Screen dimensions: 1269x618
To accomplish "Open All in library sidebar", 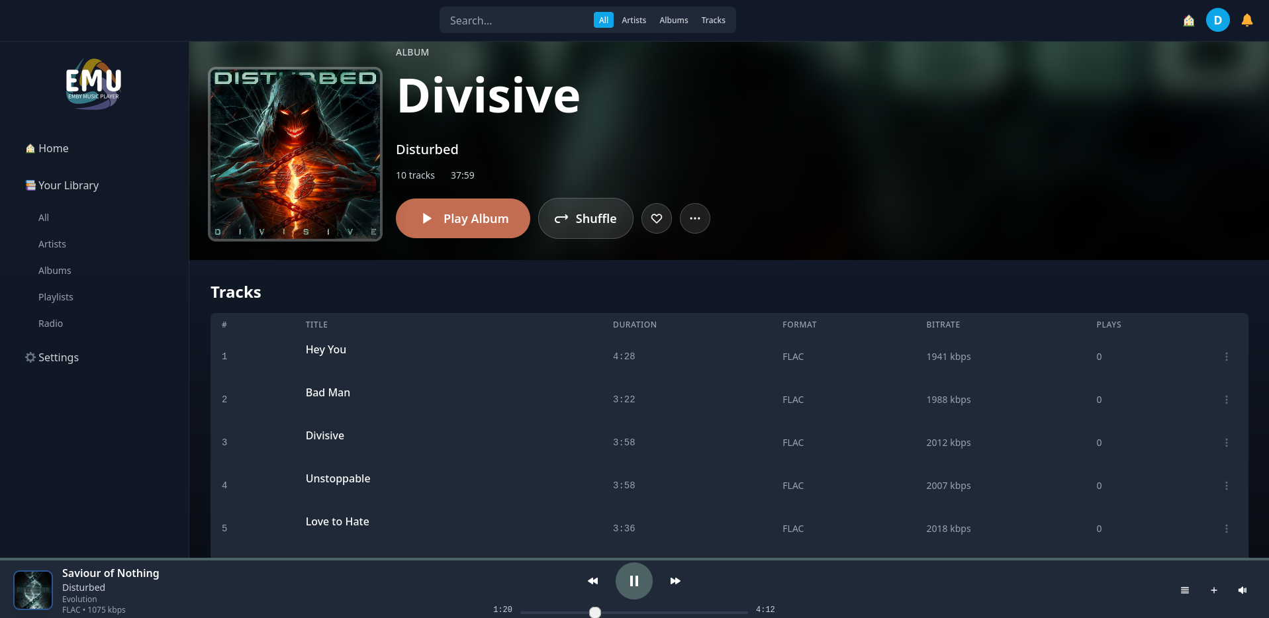I will point(44,218).
